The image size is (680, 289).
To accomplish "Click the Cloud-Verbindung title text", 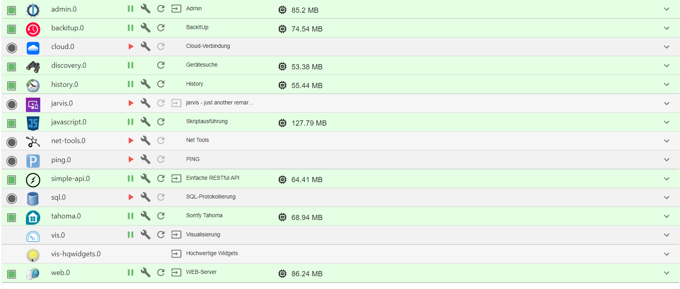I will pyautogui.click(x=208, y=46).
